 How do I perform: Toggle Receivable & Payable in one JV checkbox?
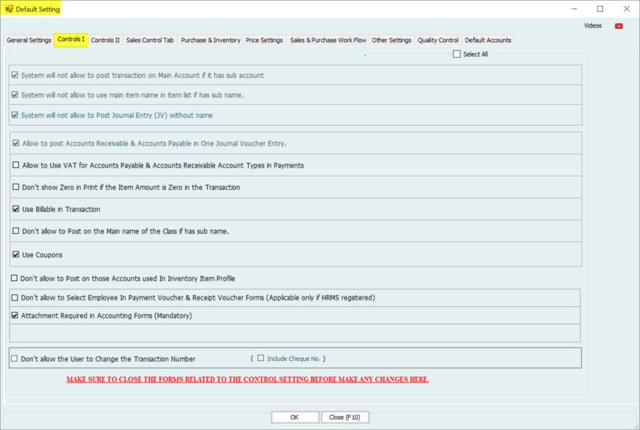point(16,143)
